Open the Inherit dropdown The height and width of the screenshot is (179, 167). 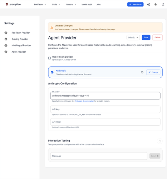(x=133, y=38)
